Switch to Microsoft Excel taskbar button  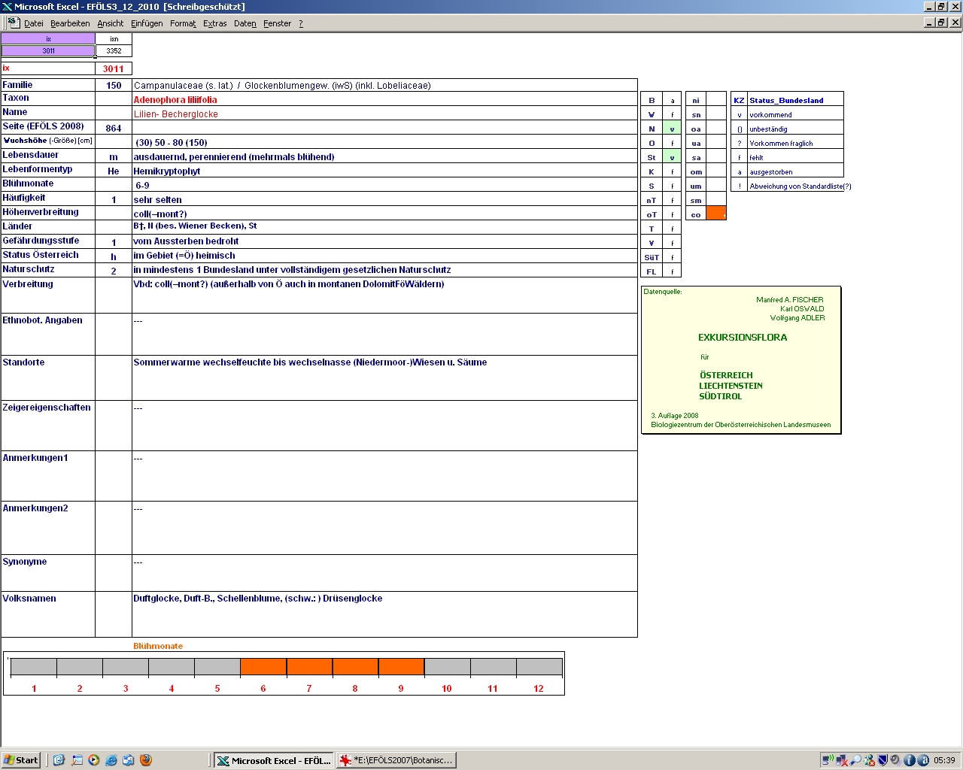point(273,760)
